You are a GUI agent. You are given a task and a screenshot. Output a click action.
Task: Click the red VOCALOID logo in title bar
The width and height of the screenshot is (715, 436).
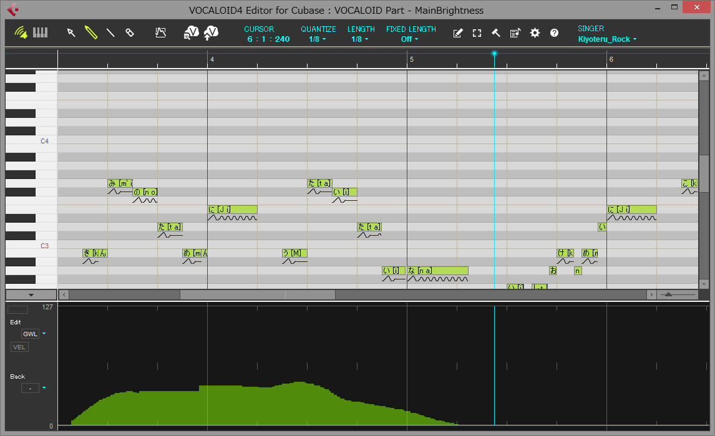[x=12, y=9]
